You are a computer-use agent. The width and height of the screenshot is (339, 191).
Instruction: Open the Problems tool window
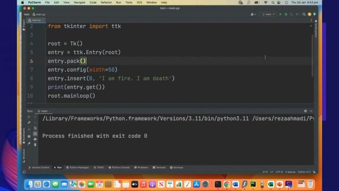(x=141, y=168)
